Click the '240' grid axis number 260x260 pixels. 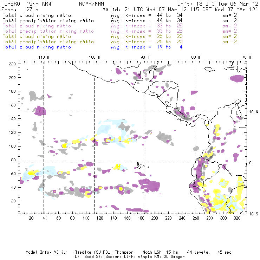[x=182, y=218]
